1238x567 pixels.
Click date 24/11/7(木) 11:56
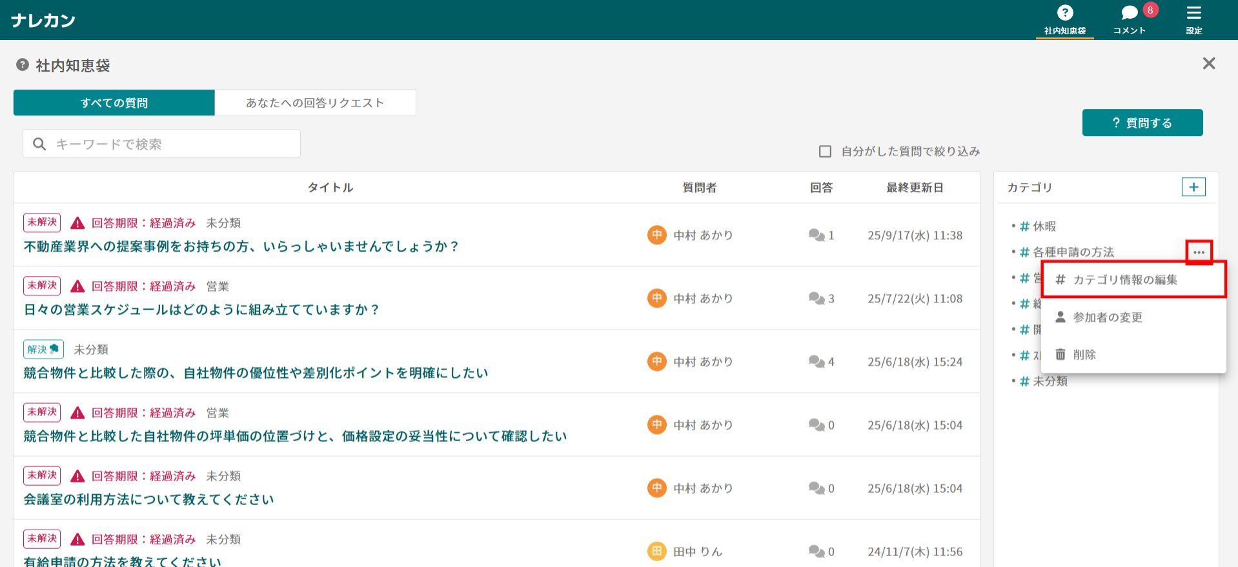click(x=915, y=552)
